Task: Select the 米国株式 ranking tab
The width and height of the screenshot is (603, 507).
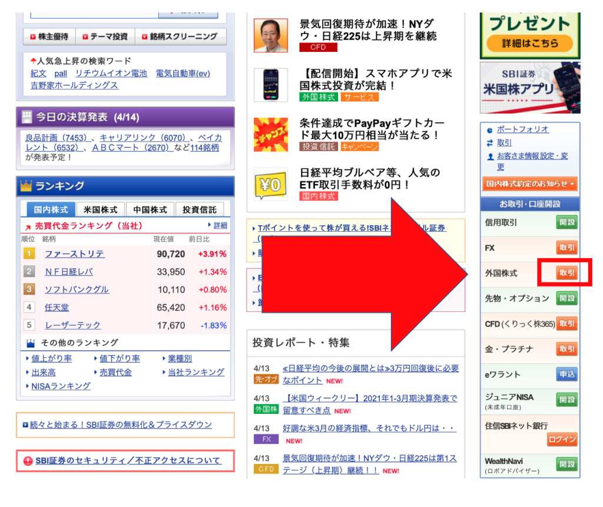Action: tap(100, 209)
